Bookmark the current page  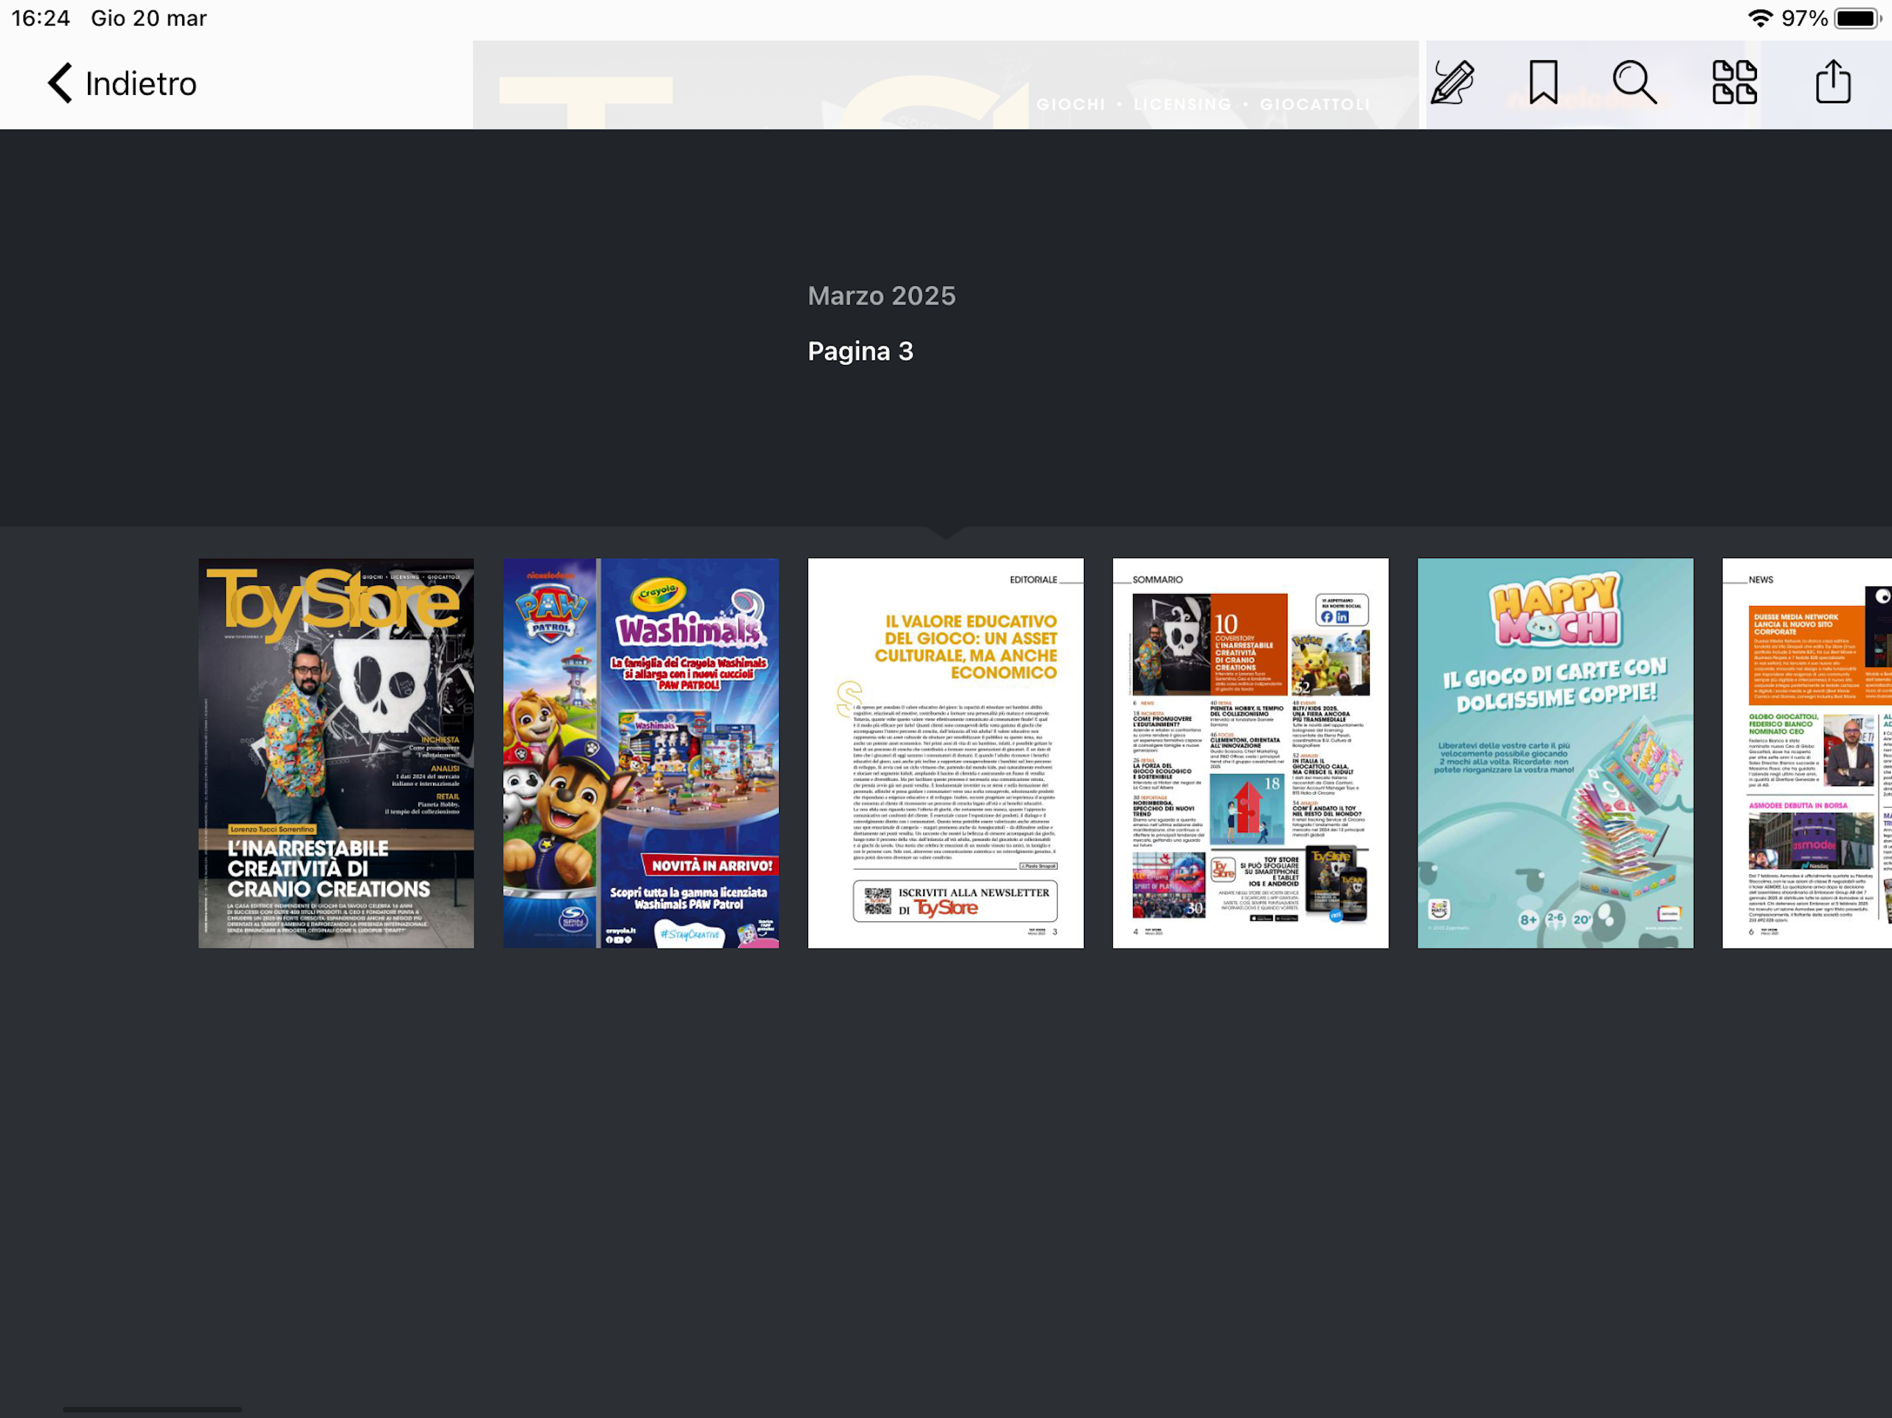(x=1543, y=83)
